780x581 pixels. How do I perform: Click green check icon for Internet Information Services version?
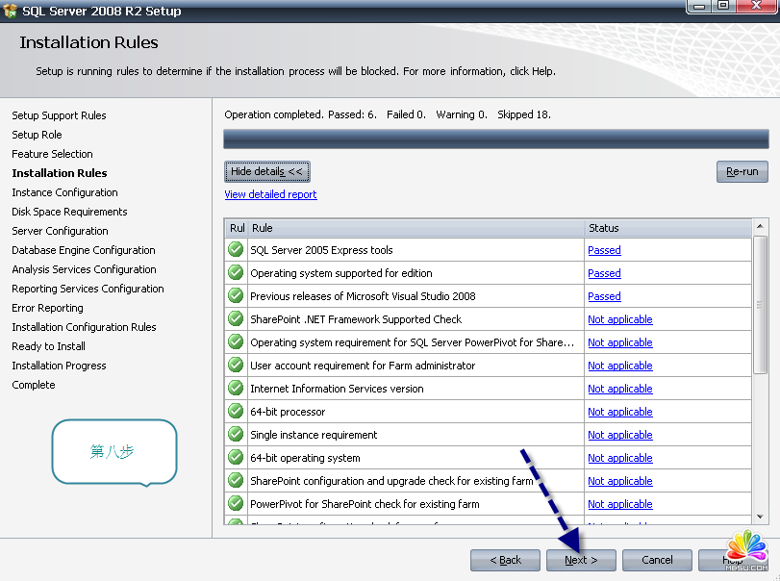(236, 389)
